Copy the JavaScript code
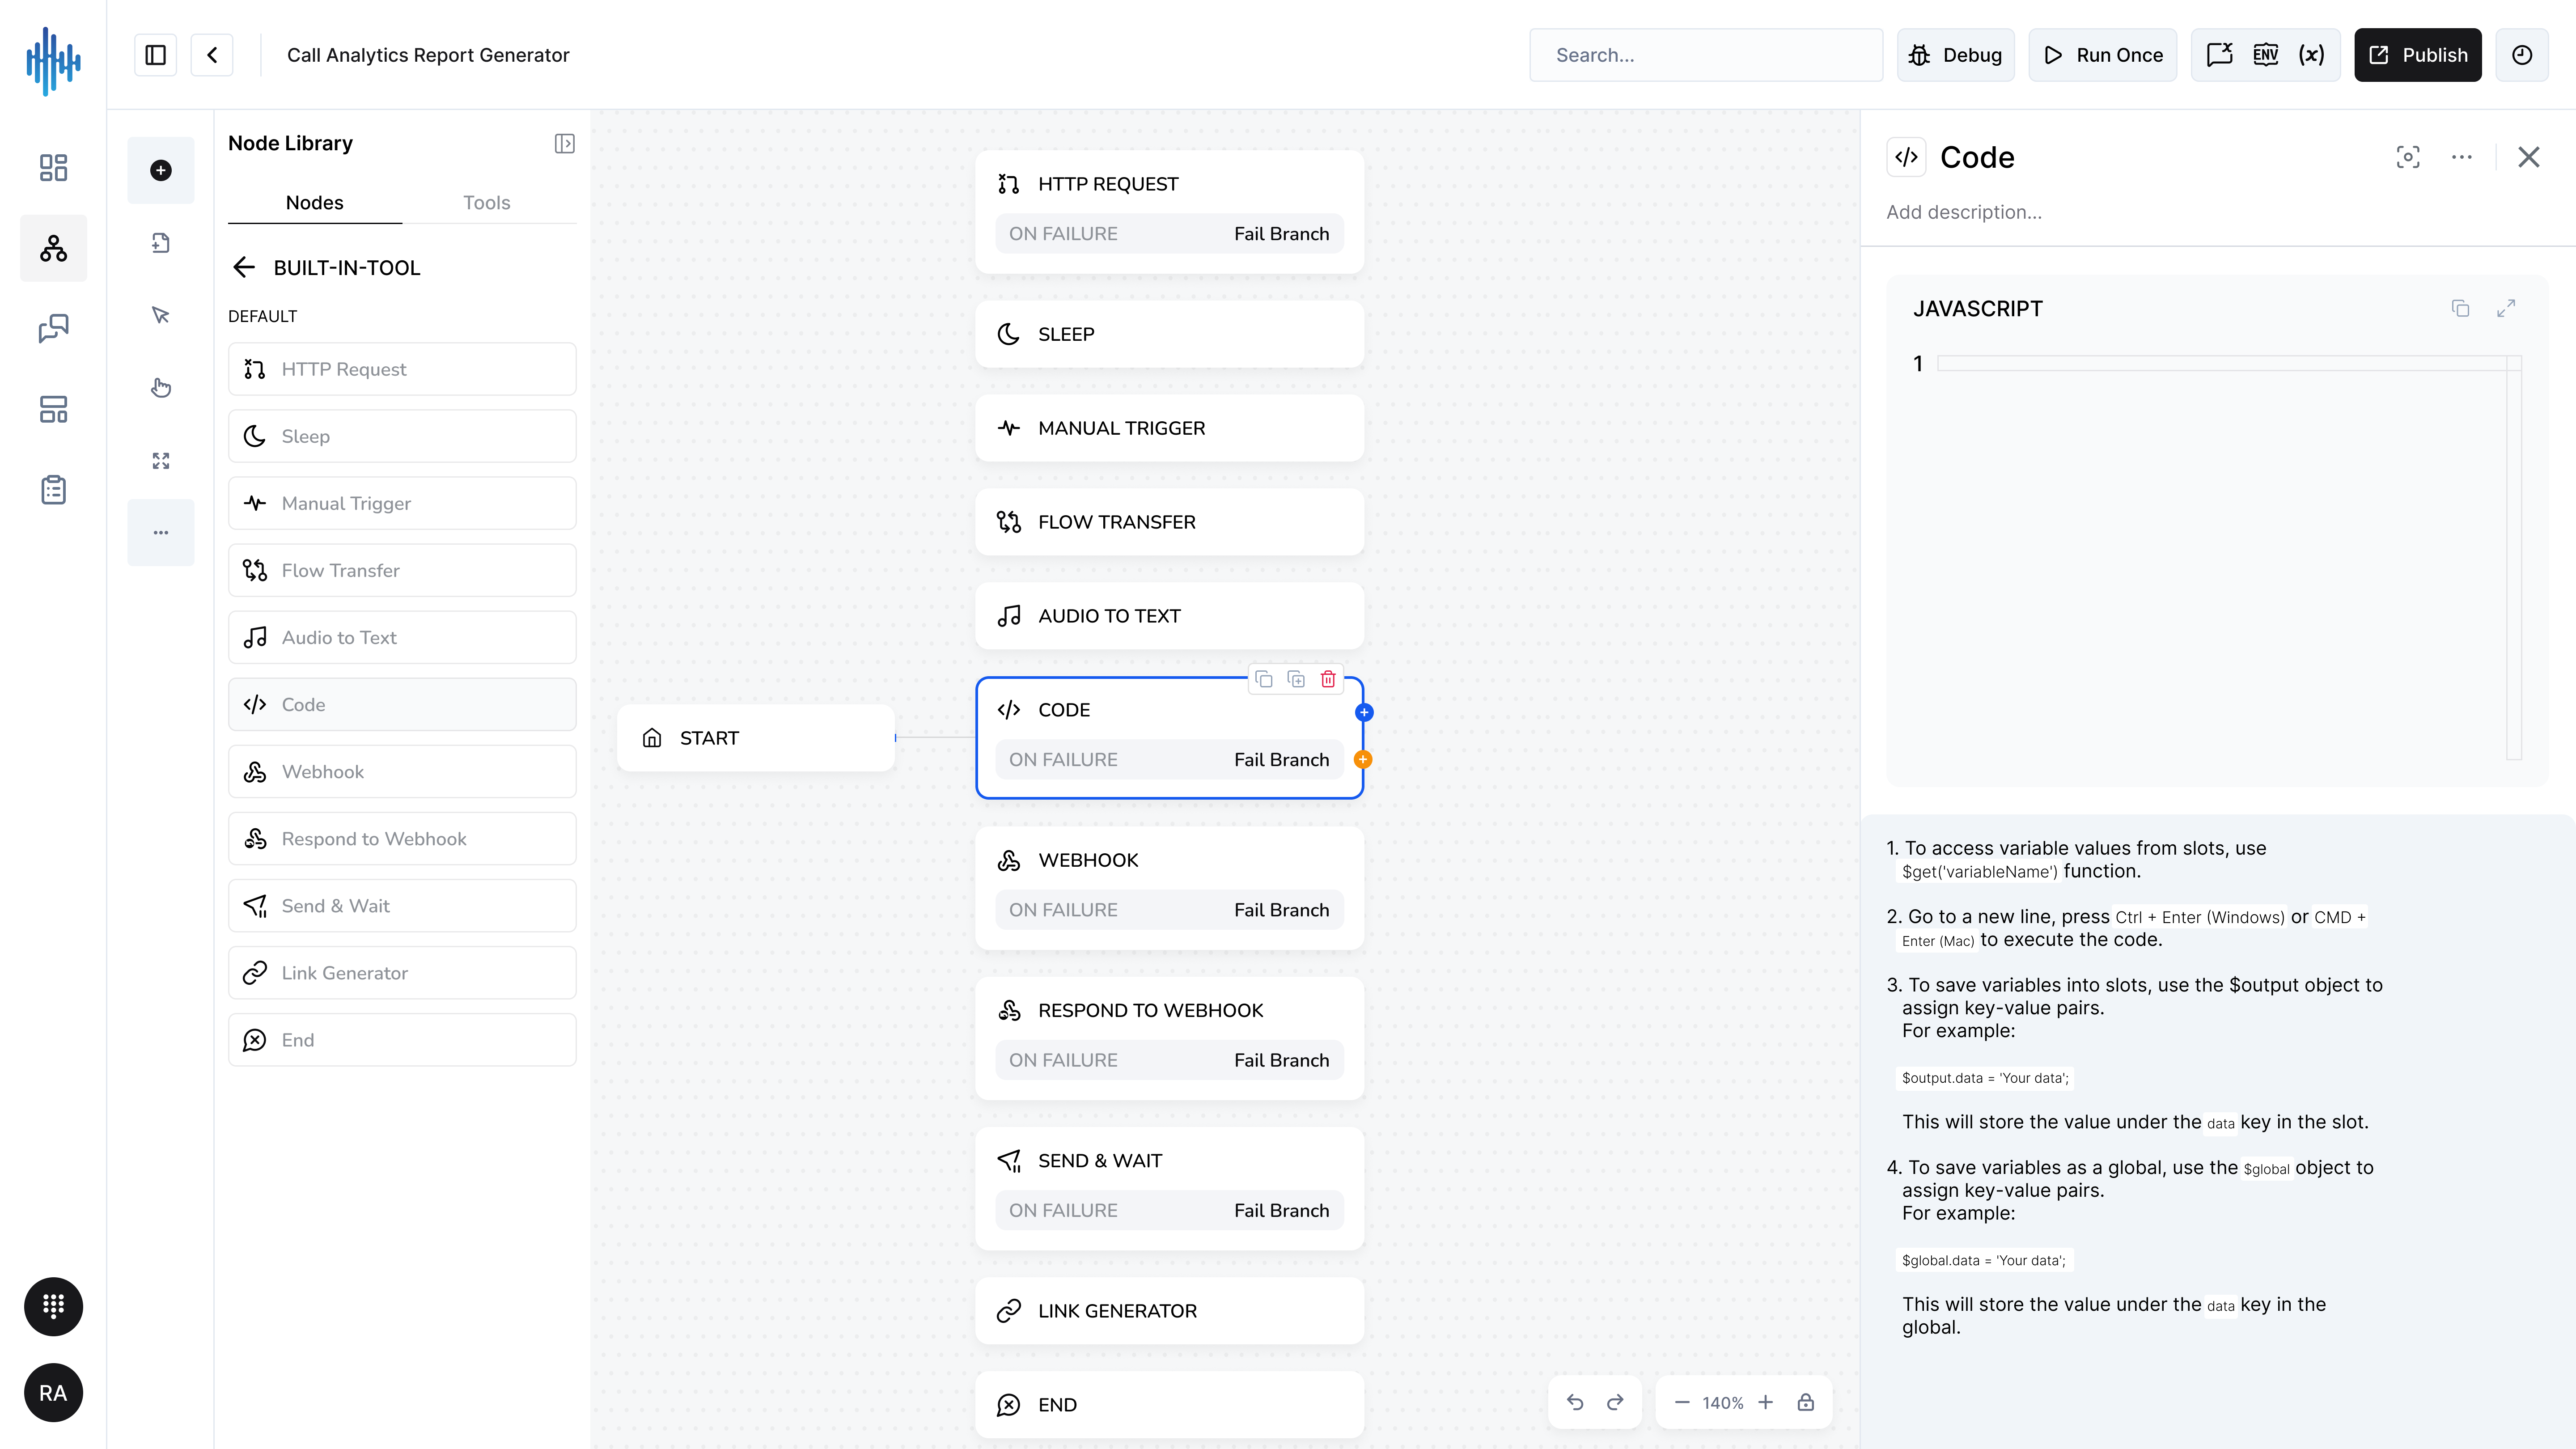 [x=2461, y=308]
